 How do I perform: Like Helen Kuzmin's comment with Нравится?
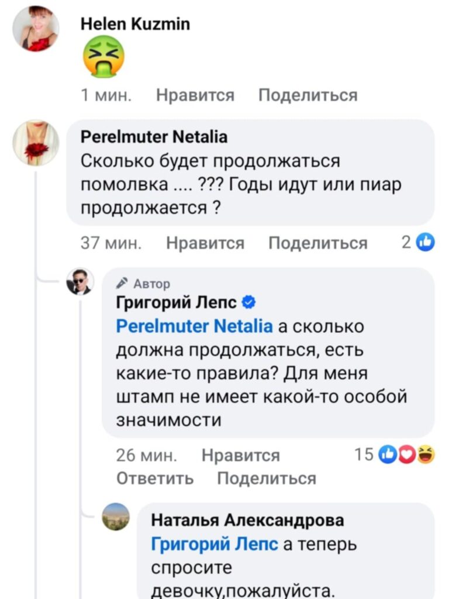click(195, 95)
